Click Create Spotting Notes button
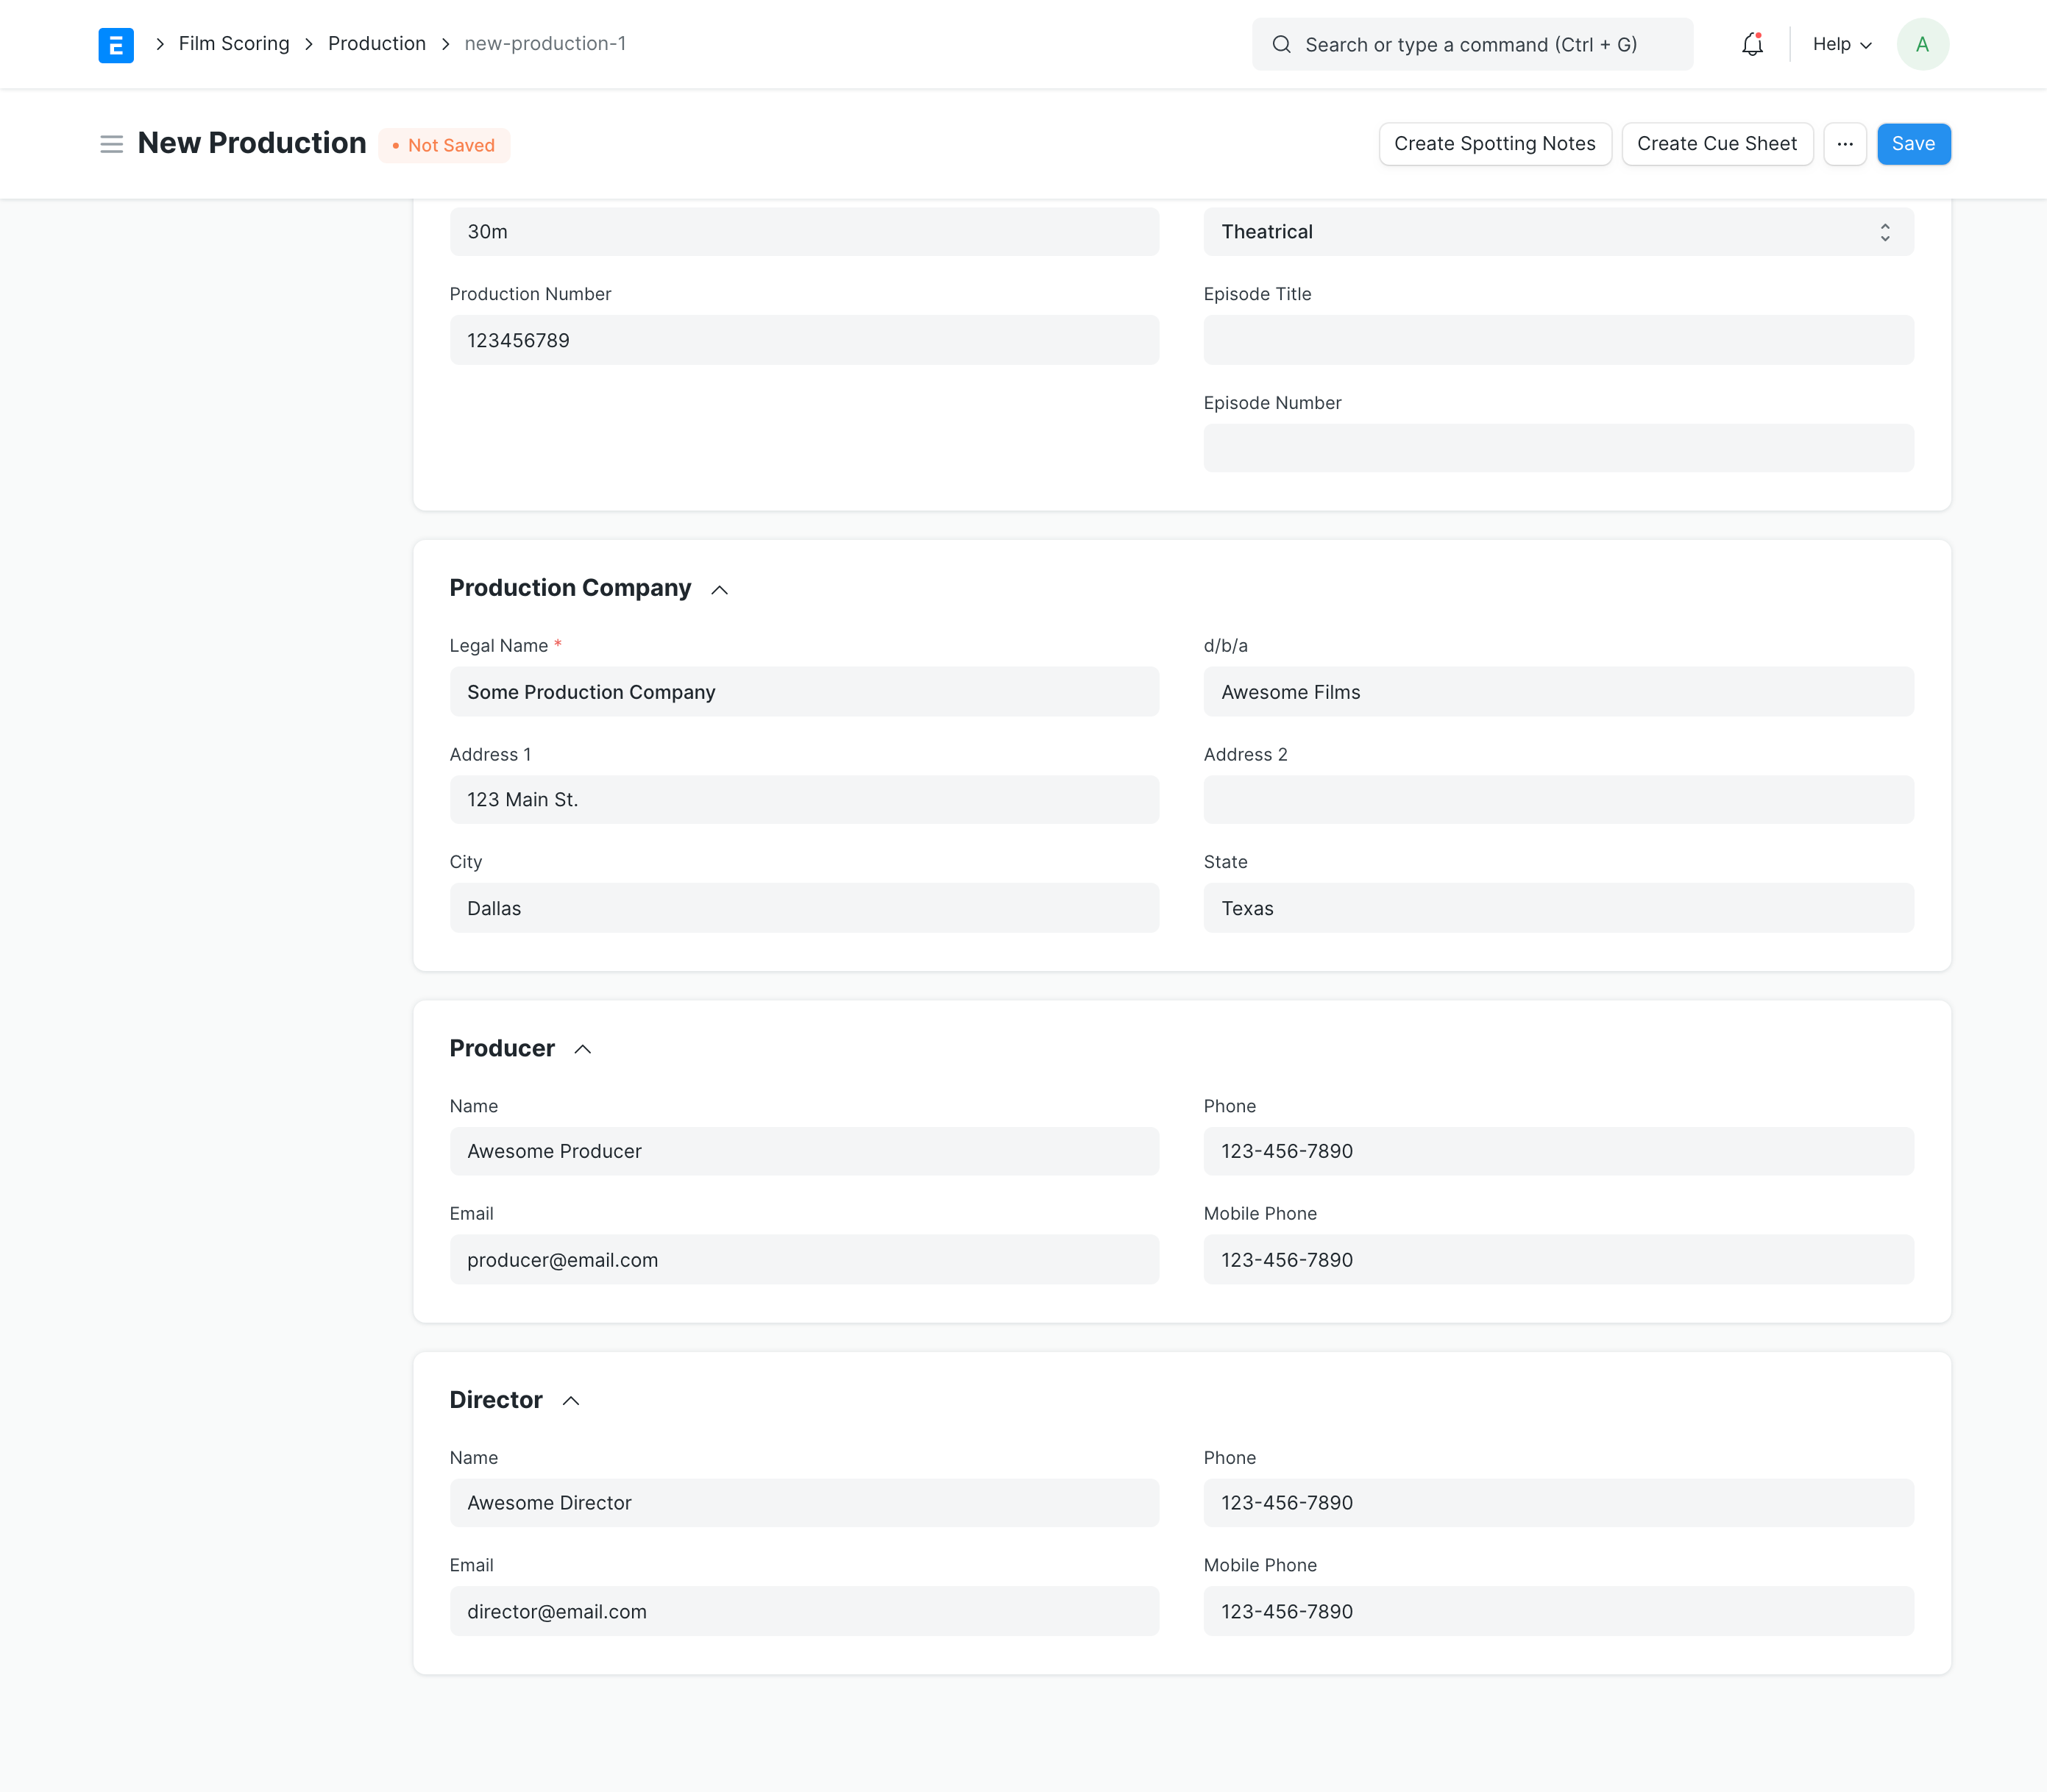 [1494, 144]
